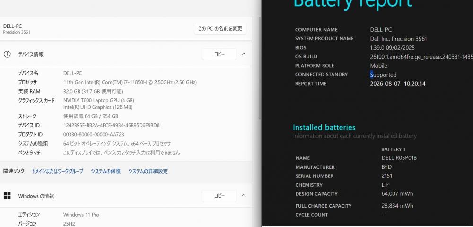Click the device info circle icon
Viewport: 473px width, 227px height.
click(x=7, y=54)
